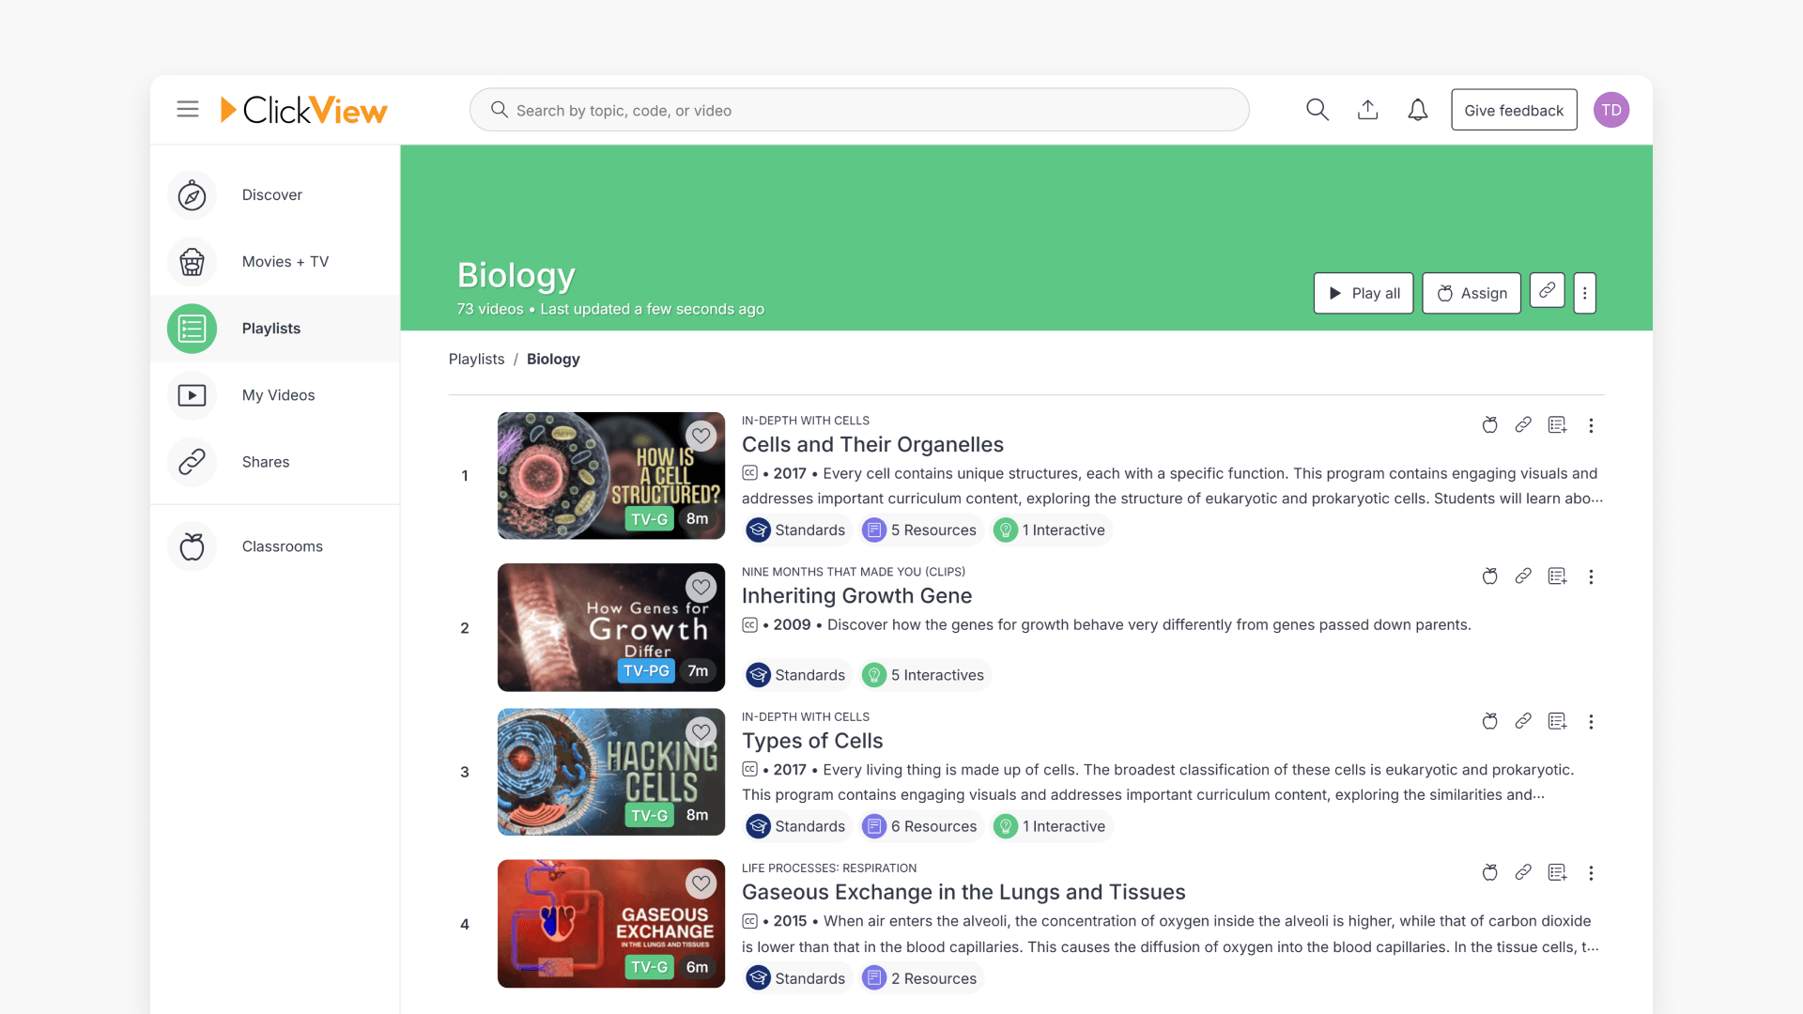Assign "Cells and Their Organelles" to a classroom via apple icon
Screen dimensions: 1803x1014
1489,425
